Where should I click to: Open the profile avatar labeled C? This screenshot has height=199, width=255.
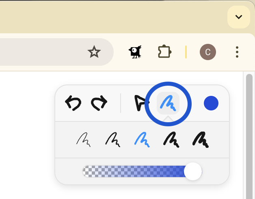(x=208, y=52)
